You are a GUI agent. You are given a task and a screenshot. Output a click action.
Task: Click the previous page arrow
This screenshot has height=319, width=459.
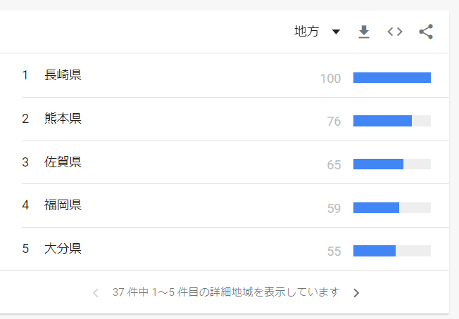(x=96, y=293)
